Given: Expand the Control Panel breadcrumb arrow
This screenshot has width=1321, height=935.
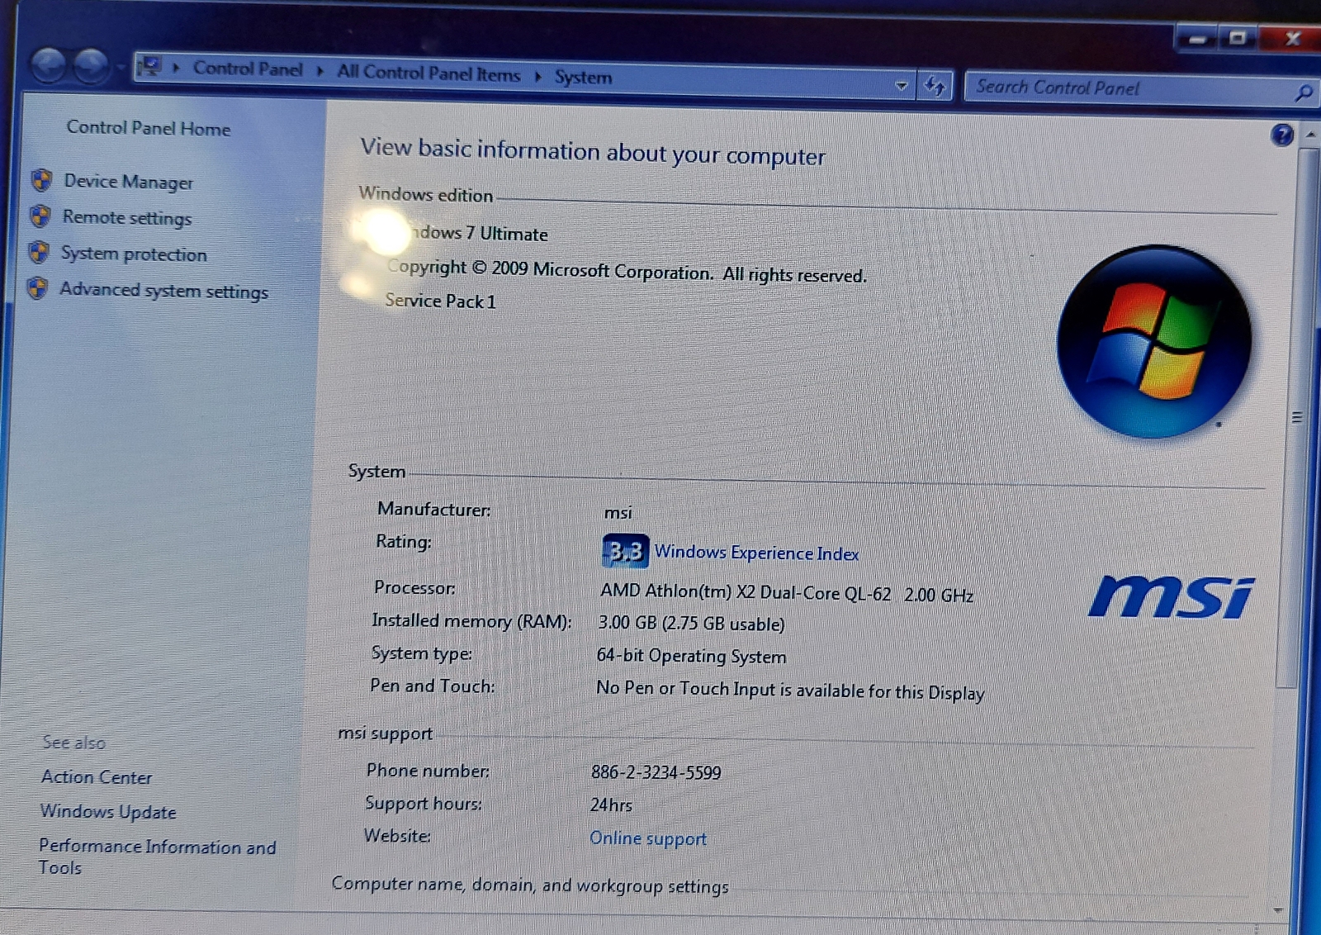Looking at the screenshot, I should coord(320,71).
